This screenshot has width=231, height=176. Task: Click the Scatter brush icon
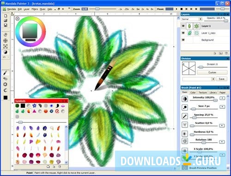point(185,125)
